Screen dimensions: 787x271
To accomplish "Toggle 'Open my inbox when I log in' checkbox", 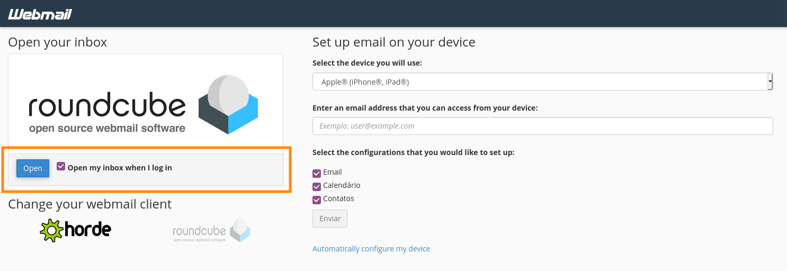I will click(x=61, y=166).
